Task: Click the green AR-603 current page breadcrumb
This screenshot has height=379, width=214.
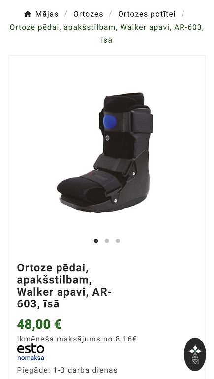Action: (x=107, y=34)
